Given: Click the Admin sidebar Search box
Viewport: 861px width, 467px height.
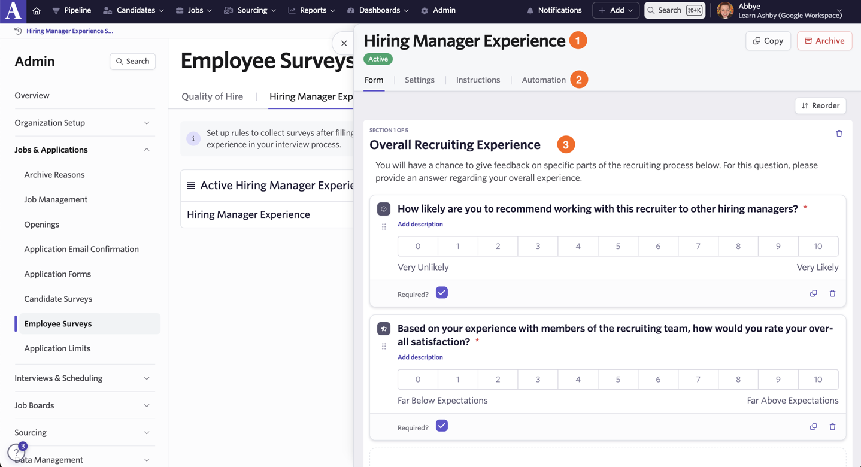Looking at the screenshot, I should click(132, 61).
